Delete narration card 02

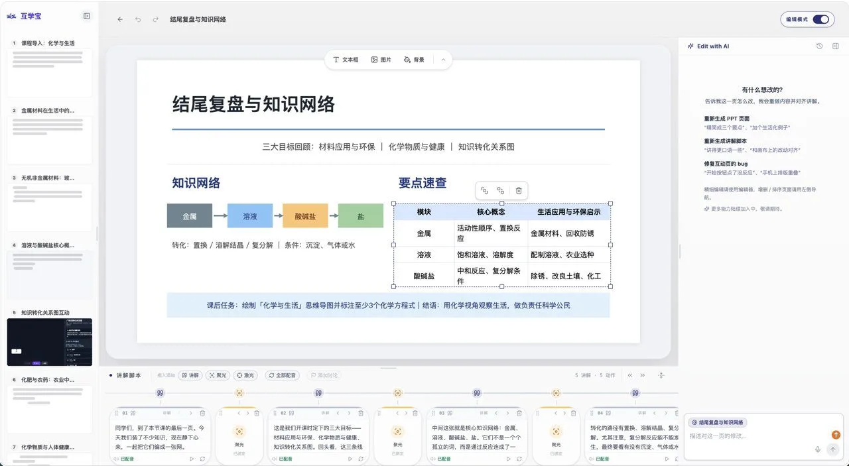[x=361, y=413]
